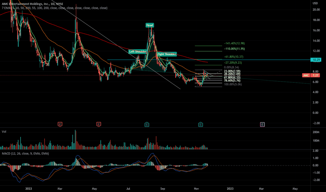This screenshot has width=326, height=192.
Task: Click the red earnings marker near May 2022
Action: point(99,124)
